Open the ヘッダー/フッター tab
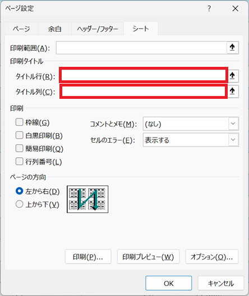 [x=98, y=29]
